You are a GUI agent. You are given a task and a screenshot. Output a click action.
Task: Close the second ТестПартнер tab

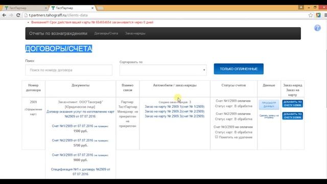[x=92, y=8]
